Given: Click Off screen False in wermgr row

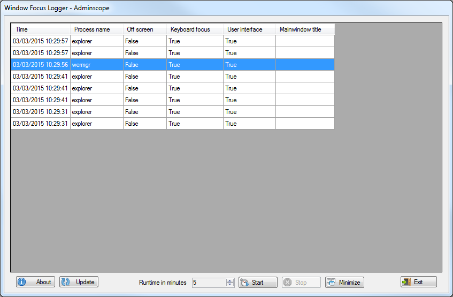Looking at the screenshot, I should point(145,65).
